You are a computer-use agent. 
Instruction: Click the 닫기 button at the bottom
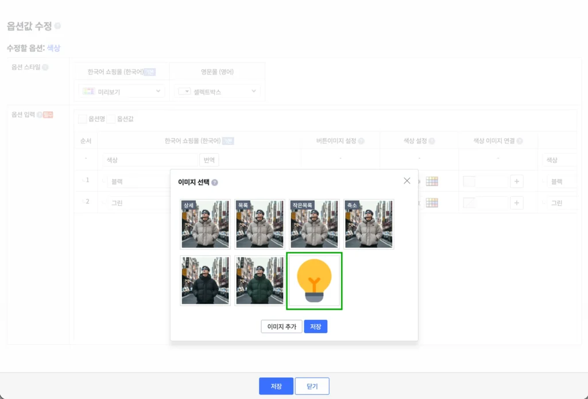tap(312, 386)
